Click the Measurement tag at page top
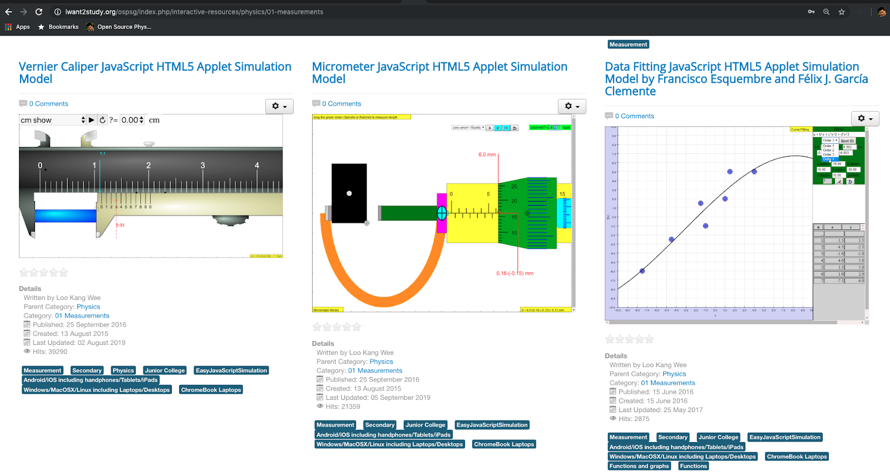The height and width of the screenshot is (476, 890). click(629, 44)
